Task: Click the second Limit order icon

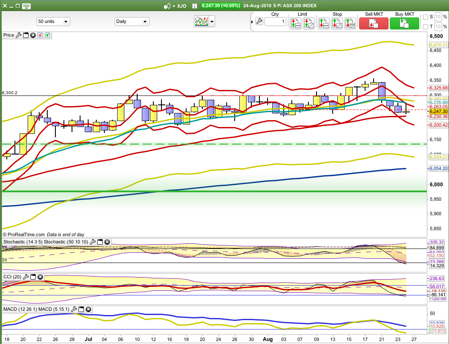Action: tap(309, 23)
